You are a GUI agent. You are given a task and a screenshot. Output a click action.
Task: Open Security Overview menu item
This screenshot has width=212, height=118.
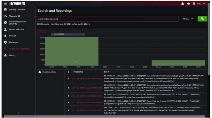17,9
